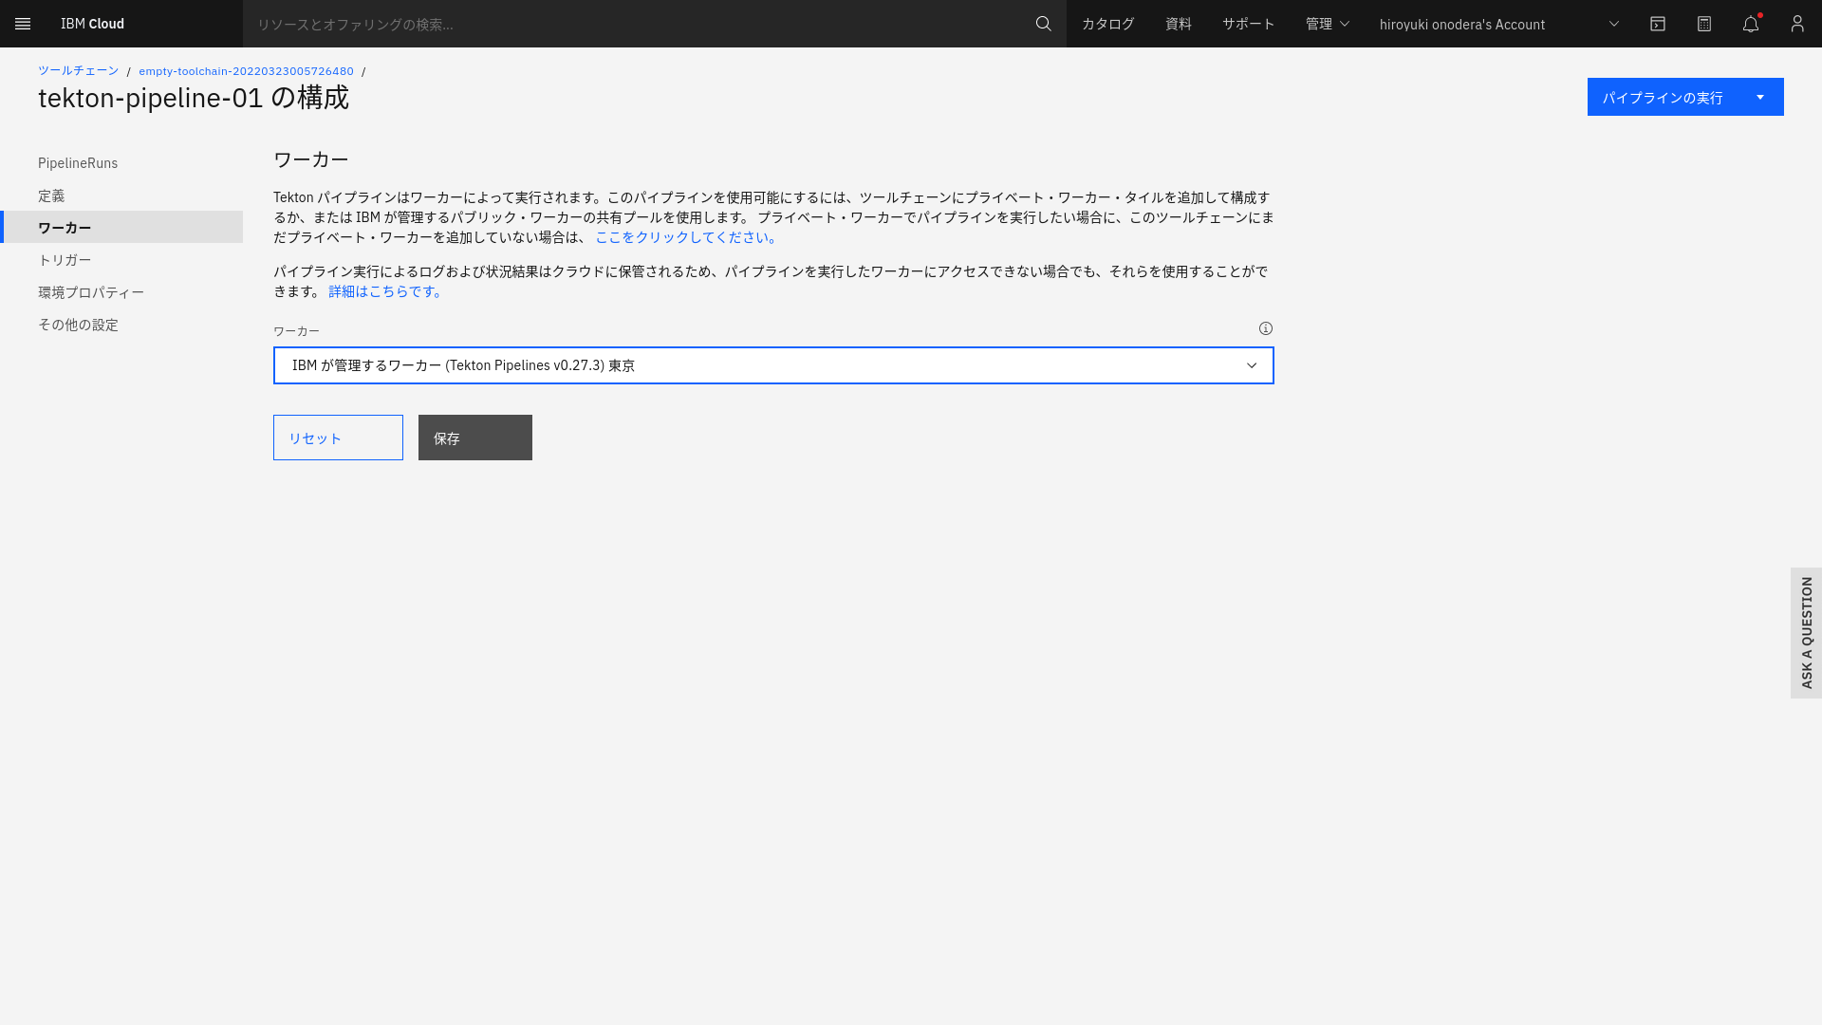The height and width of the screenshot is (1025, 1822).
Task: Click the IBM Cloud logo
Action: [x=92, y=24]
